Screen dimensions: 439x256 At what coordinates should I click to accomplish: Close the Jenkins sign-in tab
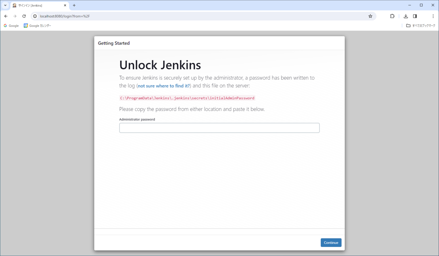click(x=65, y=5)
